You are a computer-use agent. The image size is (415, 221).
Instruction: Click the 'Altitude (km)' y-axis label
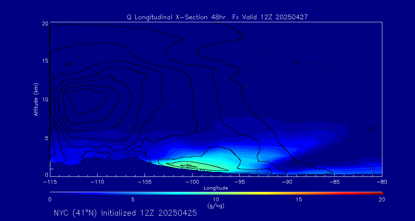point(36,100)
